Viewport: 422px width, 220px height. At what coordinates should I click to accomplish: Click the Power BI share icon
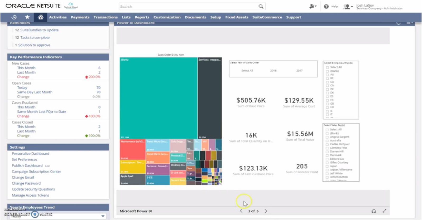(x=374, y=211)
